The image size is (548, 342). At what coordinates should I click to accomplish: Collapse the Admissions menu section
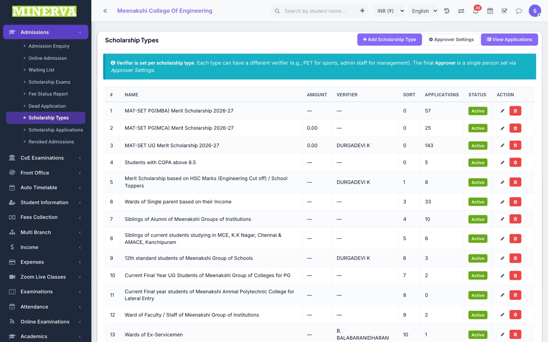[46, 32]
